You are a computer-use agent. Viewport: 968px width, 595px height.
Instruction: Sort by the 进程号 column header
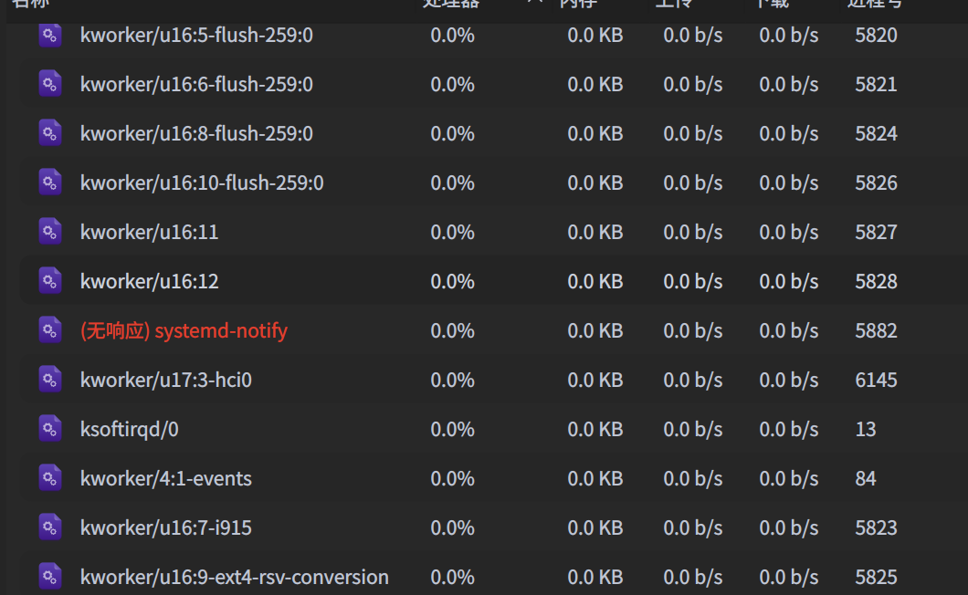874,4
